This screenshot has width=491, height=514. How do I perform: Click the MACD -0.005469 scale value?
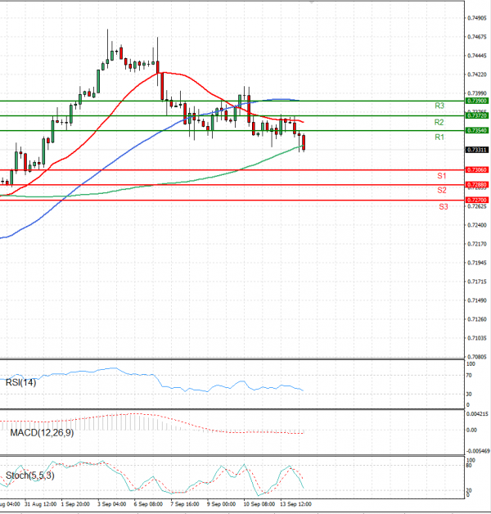(478, 452)
